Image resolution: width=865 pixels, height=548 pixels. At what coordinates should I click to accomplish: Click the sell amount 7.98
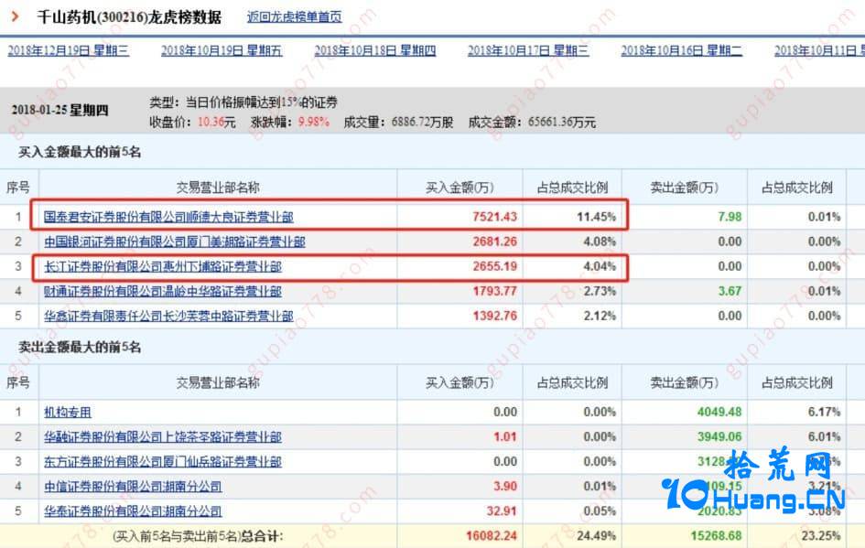pos(730,217)
